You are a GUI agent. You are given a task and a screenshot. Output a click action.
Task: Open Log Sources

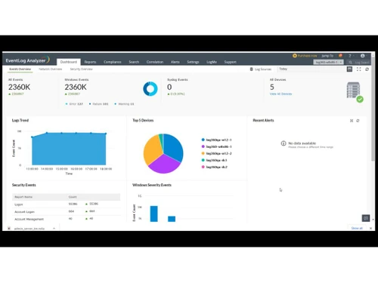(261, 69)
